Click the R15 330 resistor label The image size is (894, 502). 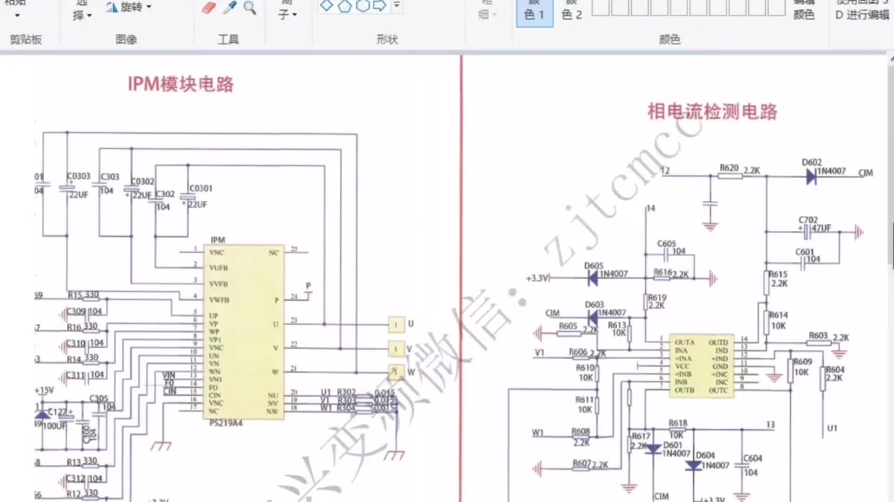click(x=83, y=295)
